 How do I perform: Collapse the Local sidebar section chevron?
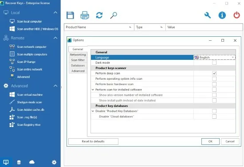coord(55,12)
